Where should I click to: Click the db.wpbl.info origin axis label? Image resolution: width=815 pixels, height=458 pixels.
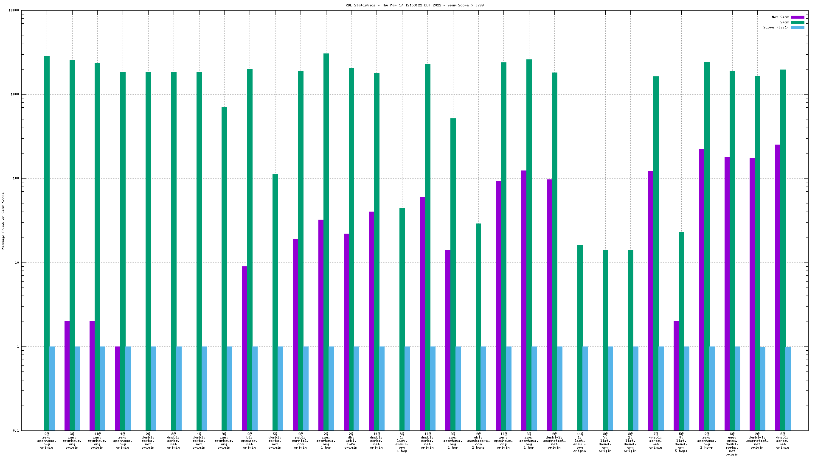coord(351,441)
